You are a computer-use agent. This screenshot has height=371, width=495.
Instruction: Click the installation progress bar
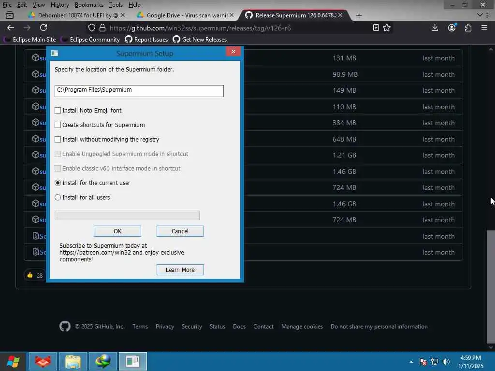pos(127,215)
